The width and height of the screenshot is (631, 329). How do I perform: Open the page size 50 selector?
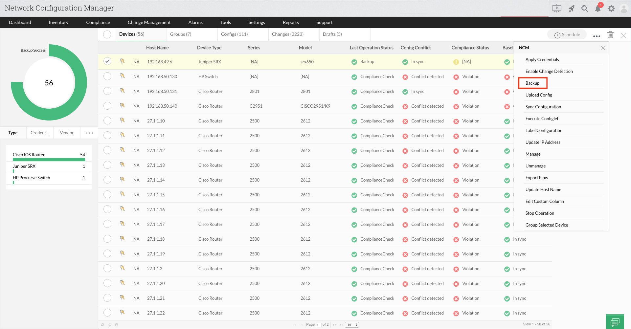[x=350, y=324]
